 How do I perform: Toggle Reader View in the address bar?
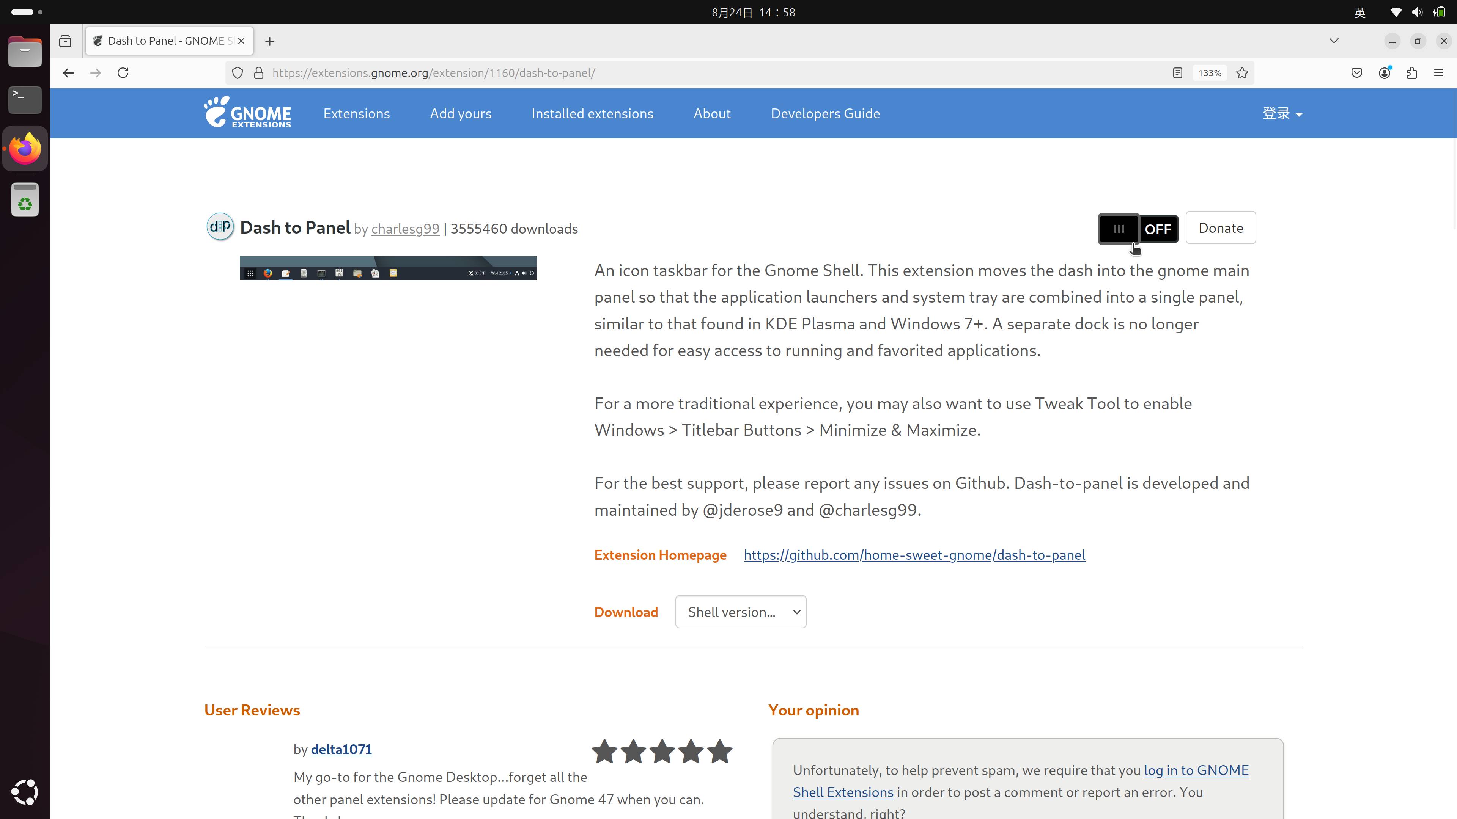1178,73
